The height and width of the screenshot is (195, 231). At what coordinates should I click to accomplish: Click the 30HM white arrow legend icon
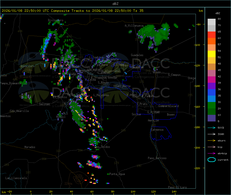click(211, 134)
